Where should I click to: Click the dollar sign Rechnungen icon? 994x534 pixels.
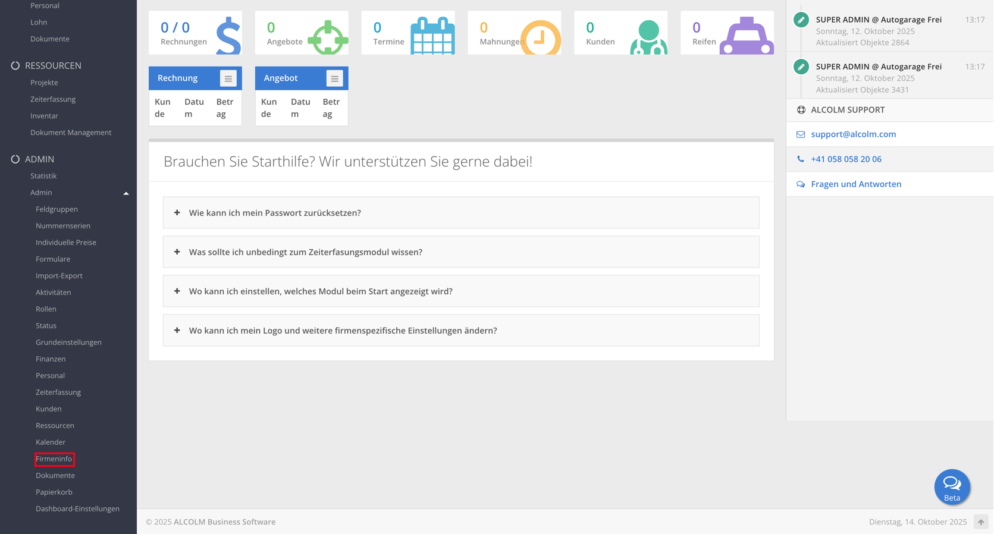click(x=228, y=36)
